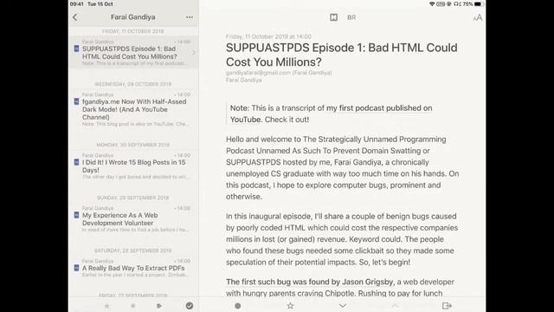Switch to Mercury reader view icon
The width and height of the screenshot is (554, 312).
[x=333, y=17]
